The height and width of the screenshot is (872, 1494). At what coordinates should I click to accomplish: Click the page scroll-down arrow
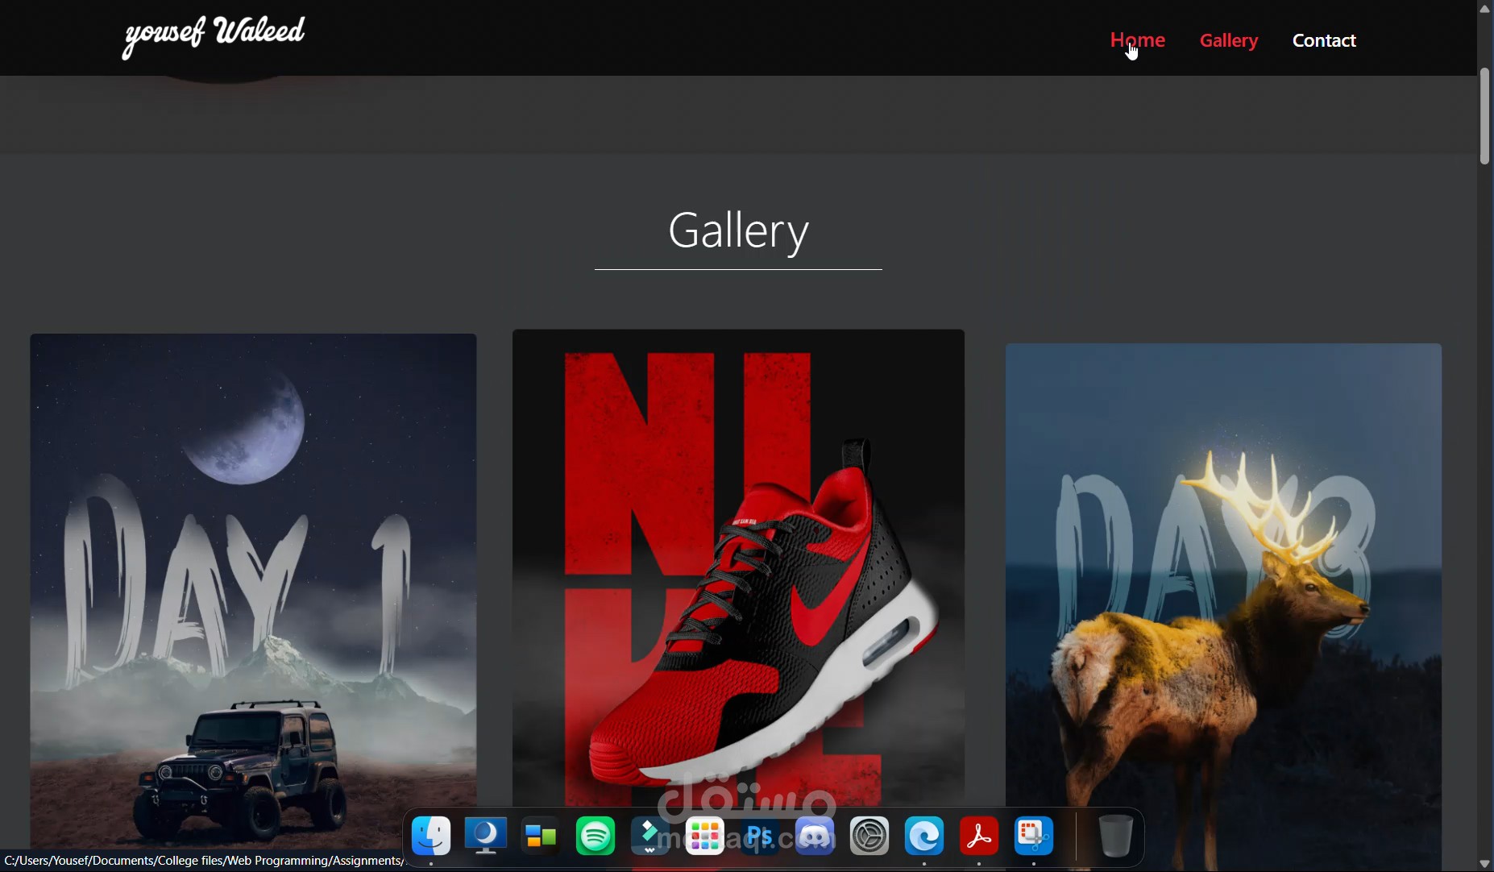[1485, 864]
